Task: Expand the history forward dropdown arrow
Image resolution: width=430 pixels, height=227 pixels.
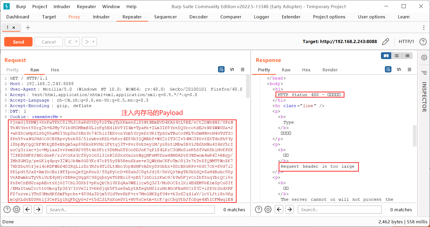Action: pos(93,42)
